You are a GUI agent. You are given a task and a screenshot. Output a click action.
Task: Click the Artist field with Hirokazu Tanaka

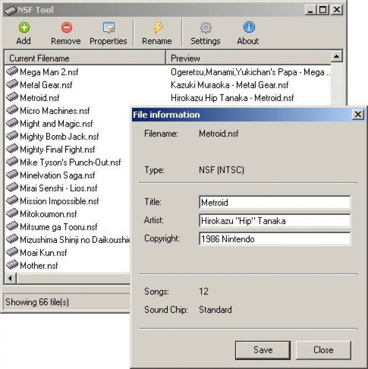pos(275,221)
